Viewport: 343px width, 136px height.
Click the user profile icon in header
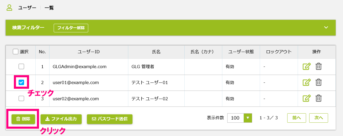click(x=9, y=8)
